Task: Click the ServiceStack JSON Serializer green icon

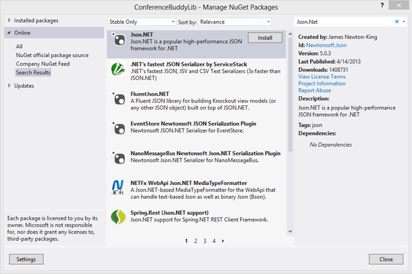Action: (x=118, y=68)
